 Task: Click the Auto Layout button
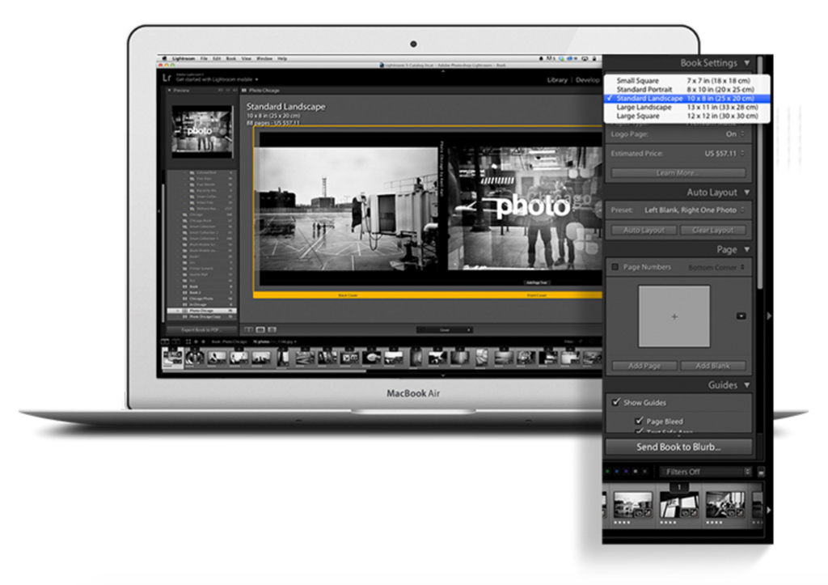click(644, 231)
